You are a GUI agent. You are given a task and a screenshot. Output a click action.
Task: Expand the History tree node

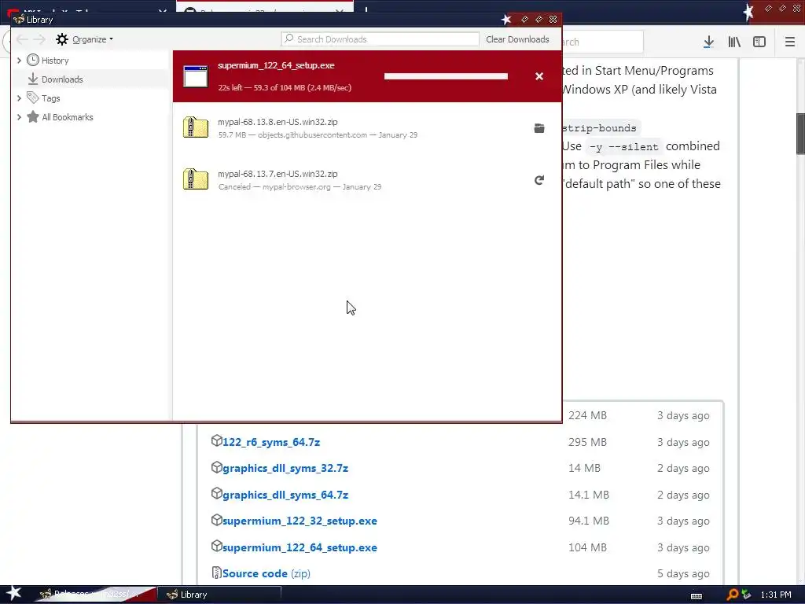(x=19, y=60)
